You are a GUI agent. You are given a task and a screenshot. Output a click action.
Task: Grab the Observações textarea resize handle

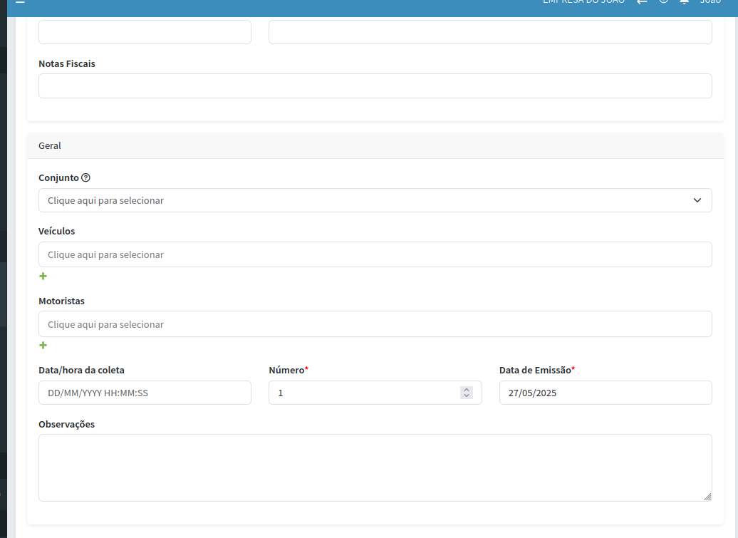707,497
